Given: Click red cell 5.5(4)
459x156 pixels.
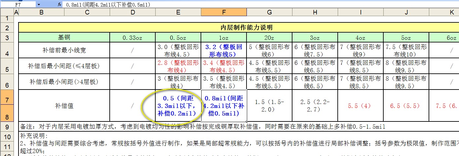Looking at the screenshot, I should click(x=361, y=105).
